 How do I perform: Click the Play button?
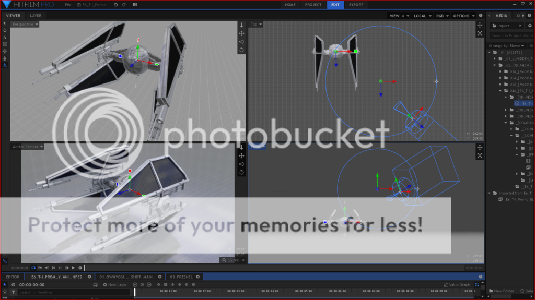click(73, 268)
